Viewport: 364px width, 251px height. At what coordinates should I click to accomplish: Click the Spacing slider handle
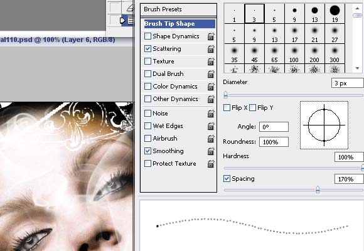click(x=318, y=190)
